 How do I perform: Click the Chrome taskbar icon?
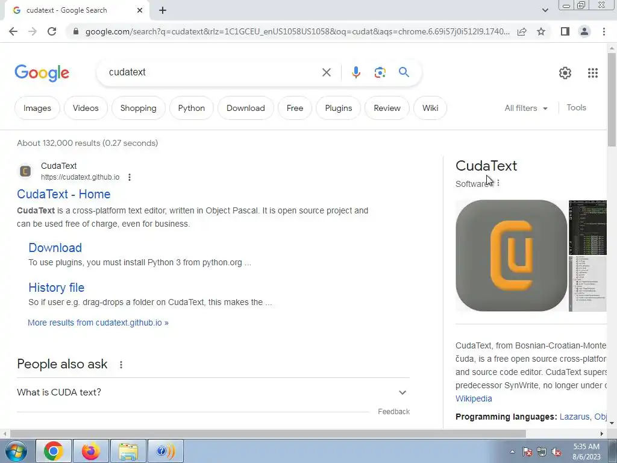(54, 451)
